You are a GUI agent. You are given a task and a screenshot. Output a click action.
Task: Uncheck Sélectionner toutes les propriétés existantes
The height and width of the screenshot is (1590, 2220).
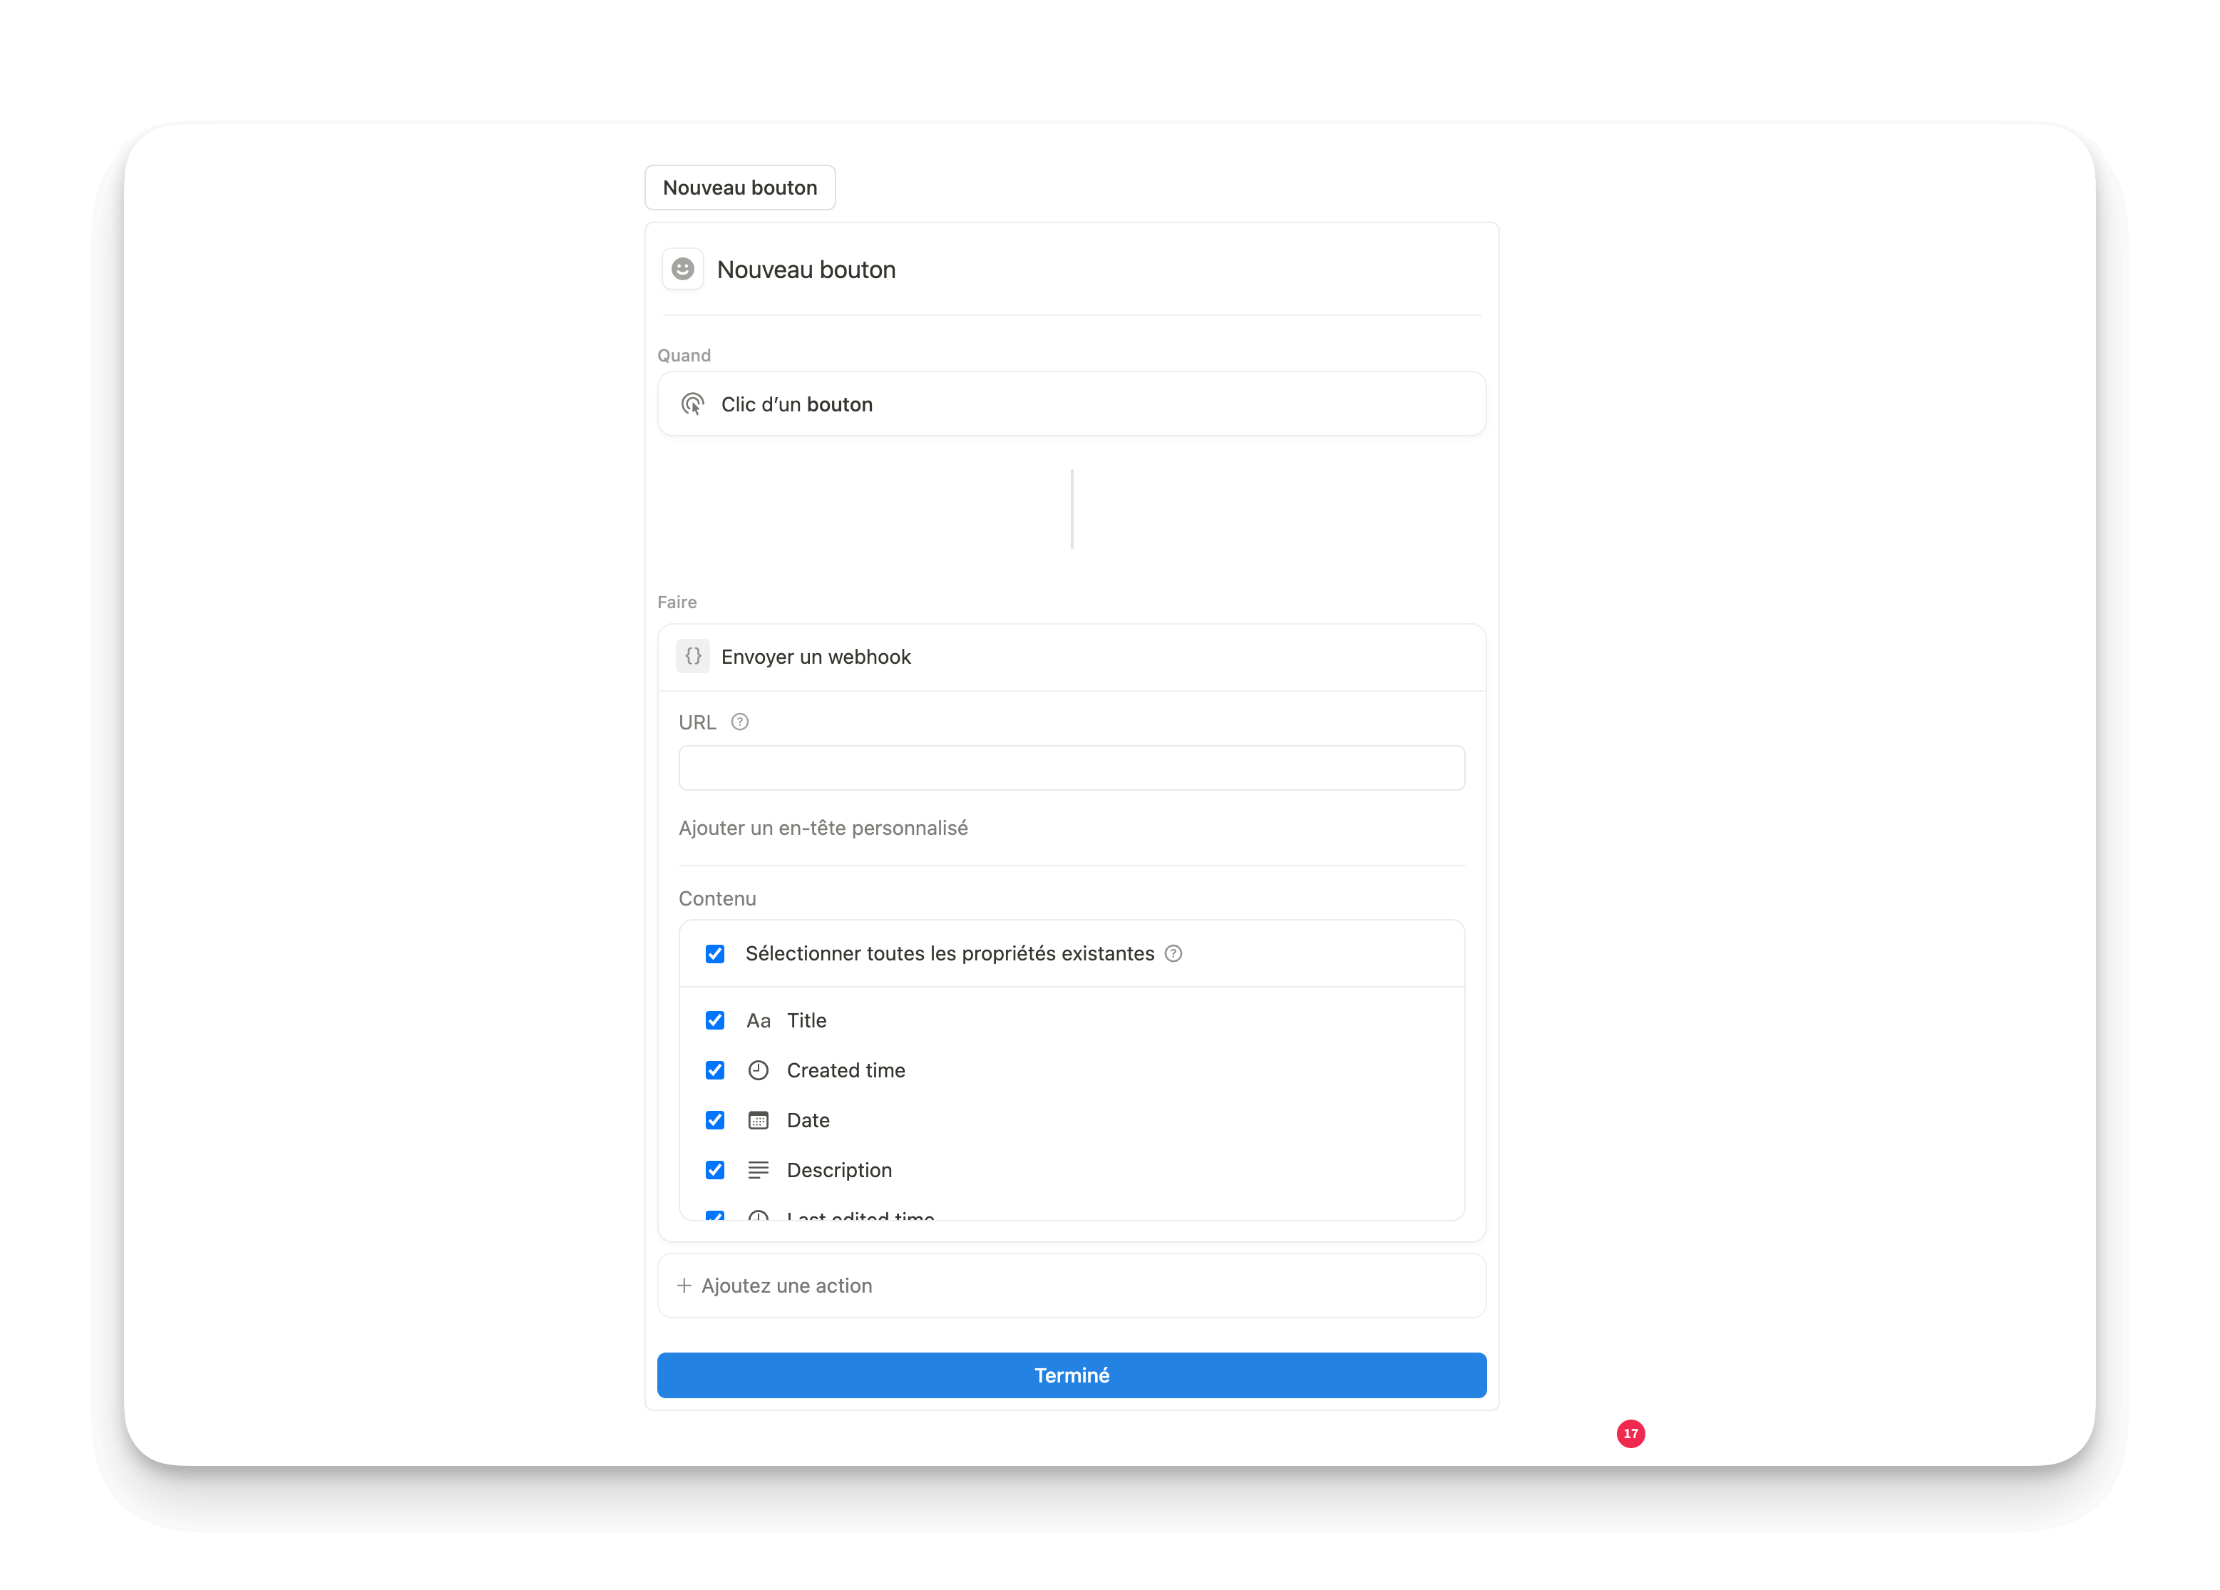tap(714, 953)
